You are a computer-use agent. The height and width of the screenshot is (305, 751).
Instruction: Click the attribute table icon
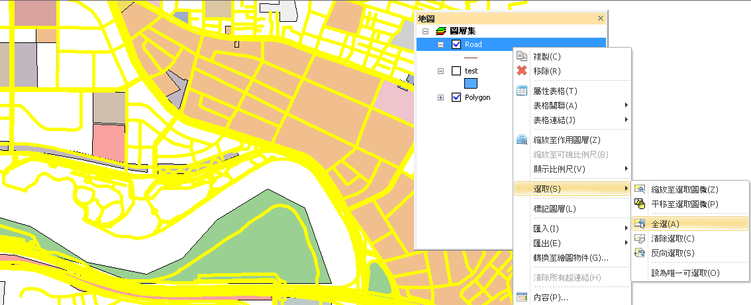(x=522, y=91)
